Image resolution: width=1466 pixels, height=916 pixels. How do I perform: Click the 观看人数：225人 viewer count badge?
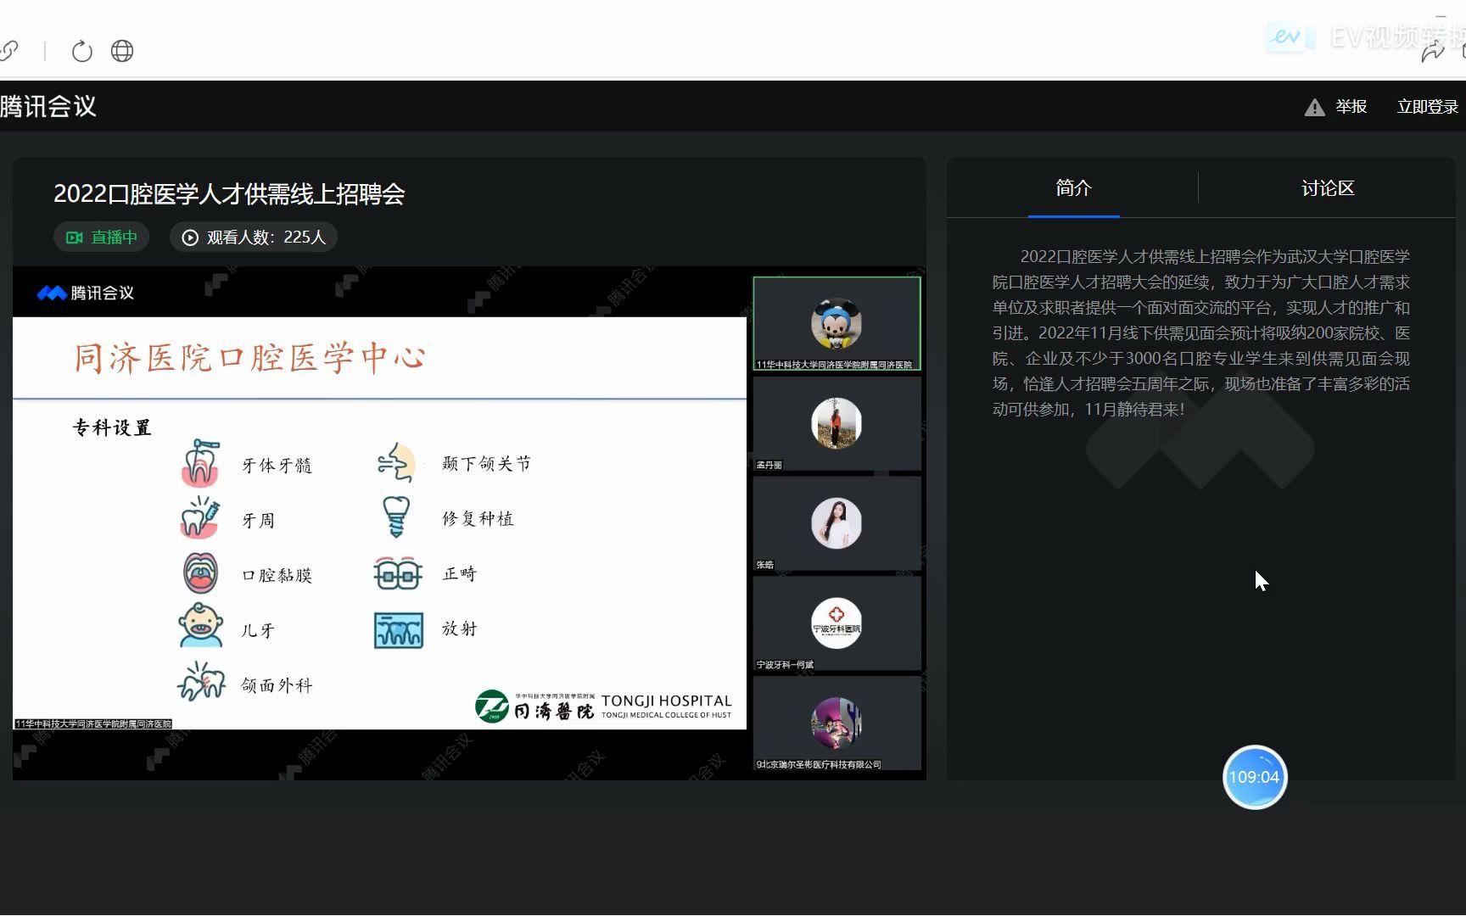[254, 237]
